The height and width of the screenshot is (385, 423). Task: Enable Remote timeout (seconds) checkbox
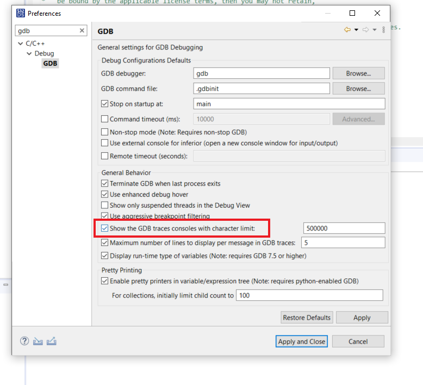(105, 156)
